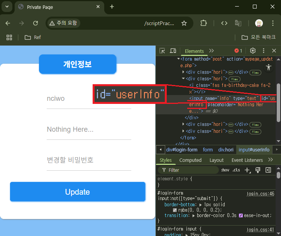The height and width of the screenshot is (236, 281).
Task: Expand the first div class="hori" node
Action: 183,72
